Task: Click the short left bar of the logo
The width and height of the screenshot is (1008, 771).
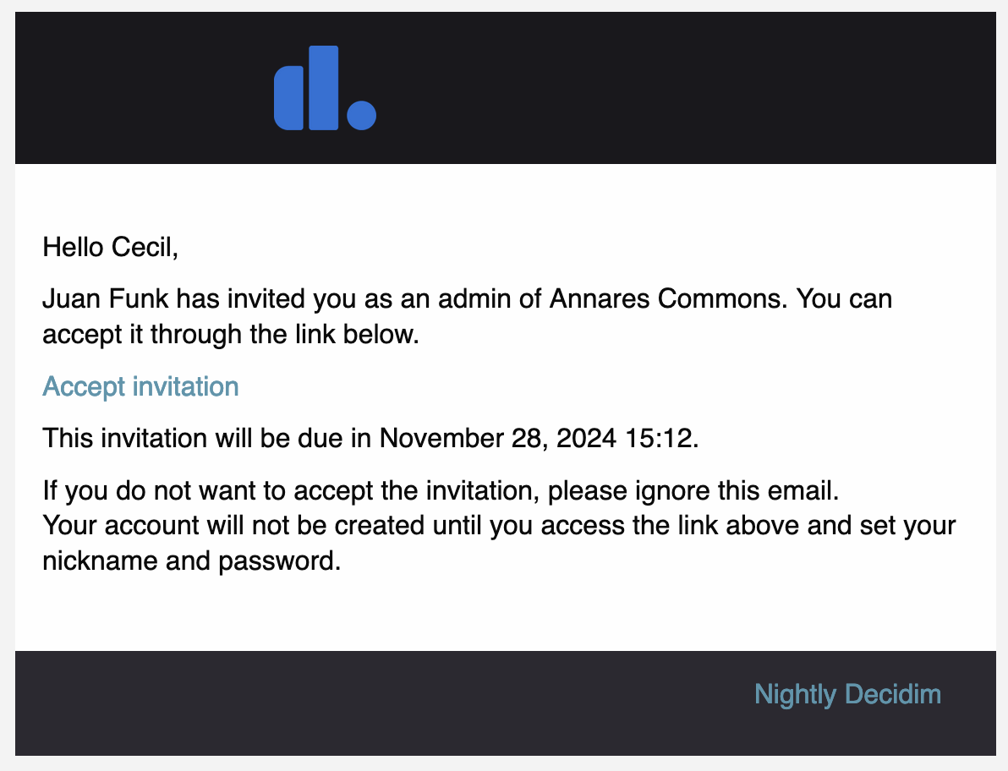Action: pyautogui.click(x=288, y=100)
